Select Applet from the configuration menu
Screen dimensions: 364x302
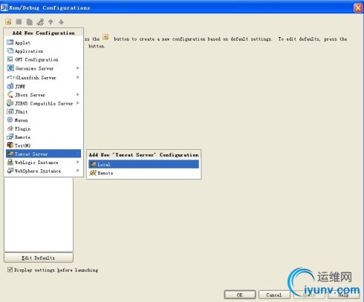coord(43,42)
